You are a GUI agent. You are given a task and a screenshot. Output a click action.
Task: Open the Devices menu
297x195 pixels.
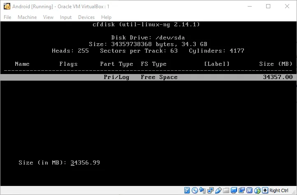tap(86, 17)
